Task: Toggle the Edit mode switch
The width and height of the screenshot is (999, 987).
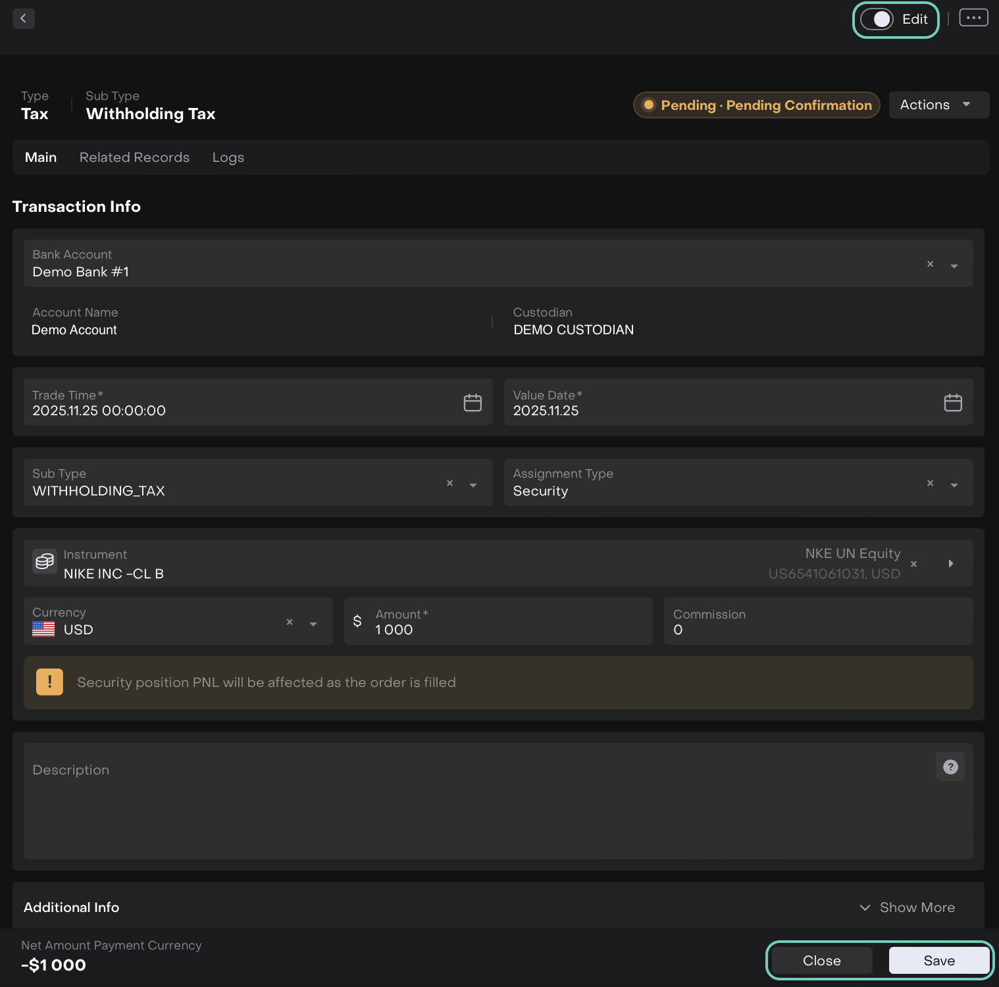Action: (x=877, y=20)
